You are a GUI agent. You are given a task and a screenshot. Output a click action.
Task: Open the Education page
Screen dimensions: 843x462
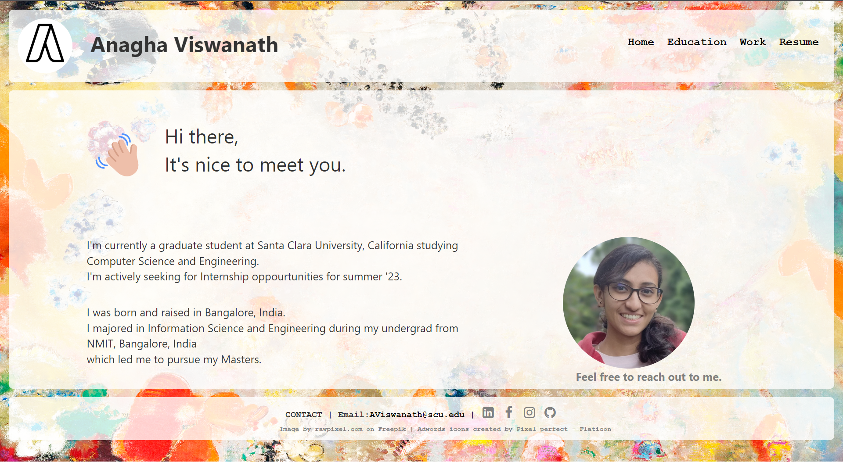click(x=696, y=42)
